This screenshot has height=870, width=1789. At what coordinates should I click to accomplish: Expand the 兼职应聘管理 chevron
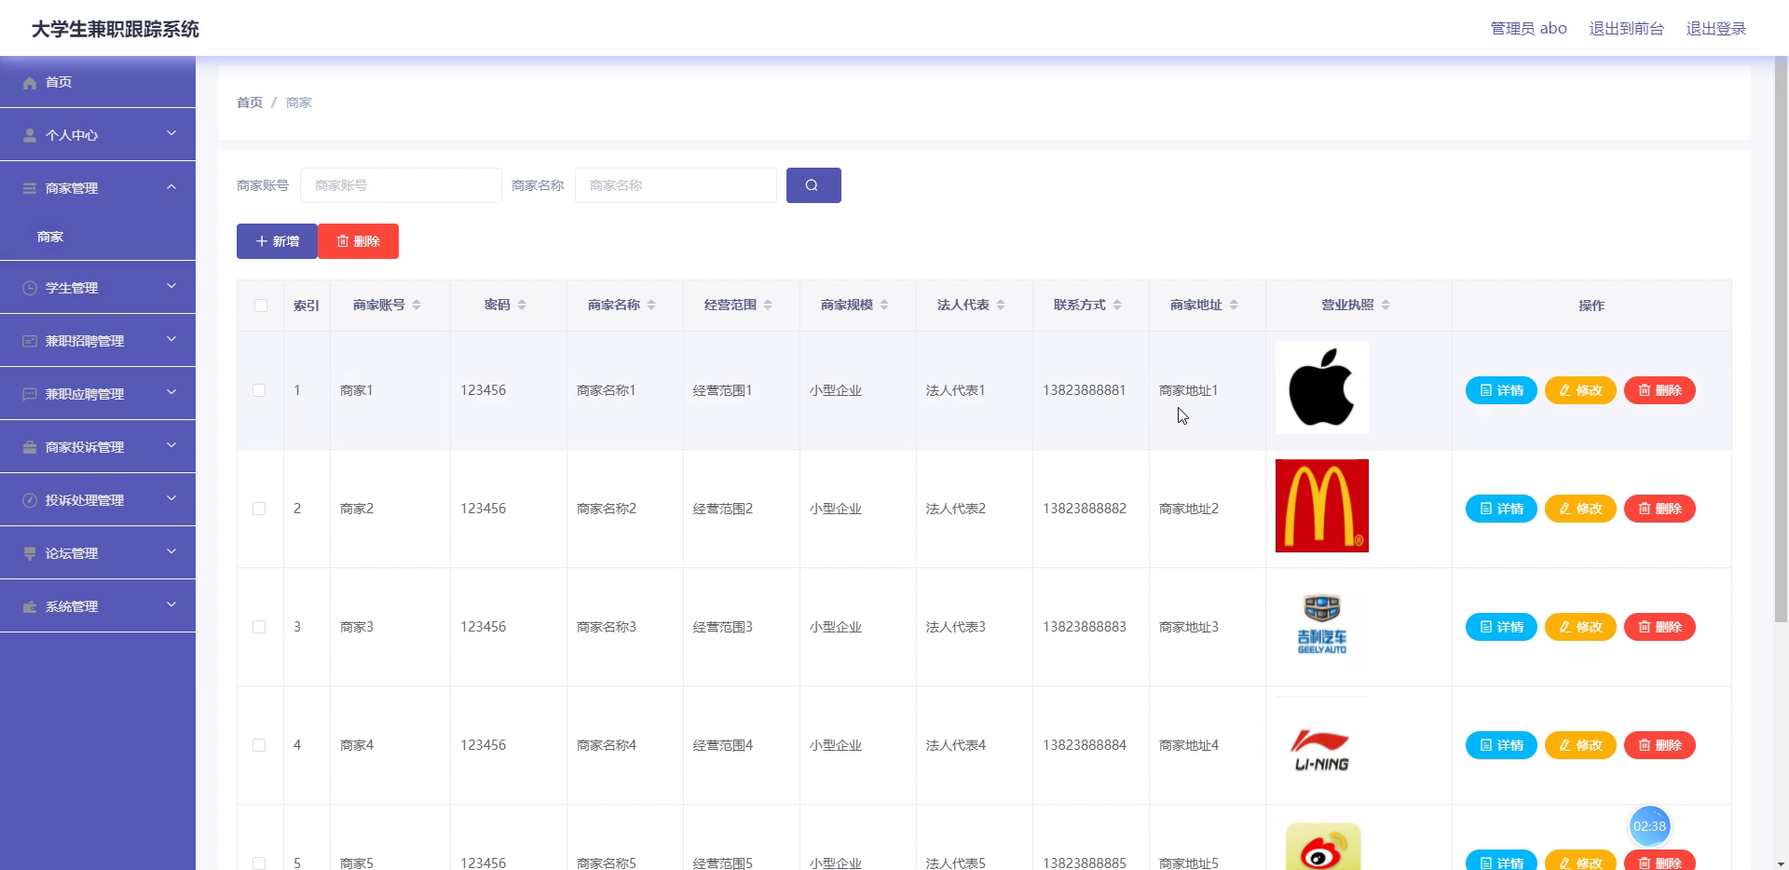point(171,392)
